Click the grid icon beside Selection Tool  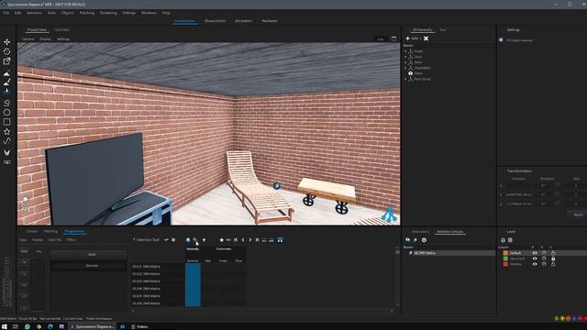click(x=173, y=240)
